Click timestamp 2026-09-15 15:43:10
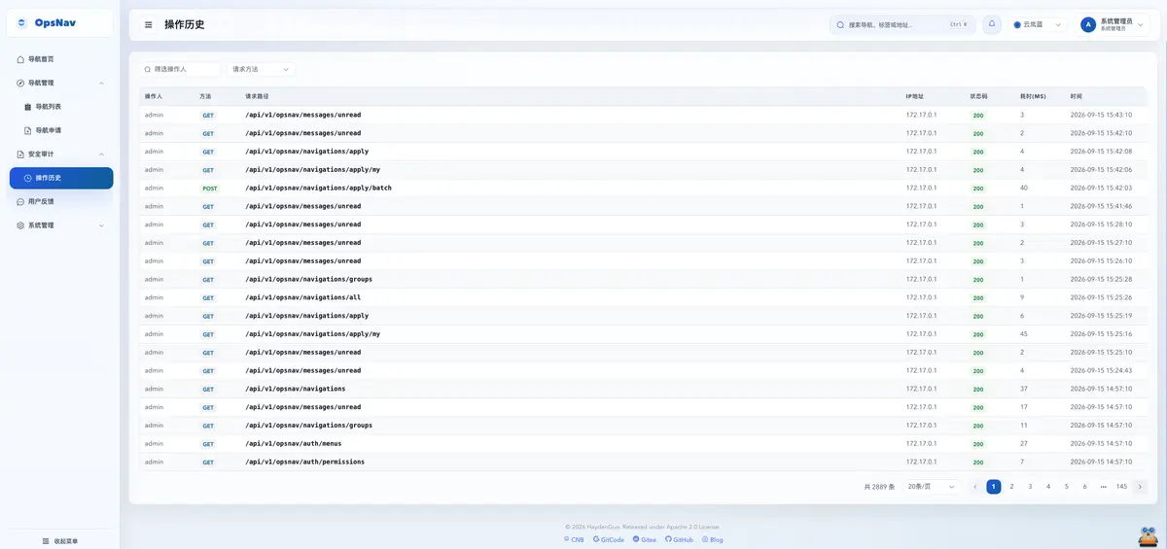Image resolution: width=1167 pixels, height=549 pixels. coord(1101,115)
